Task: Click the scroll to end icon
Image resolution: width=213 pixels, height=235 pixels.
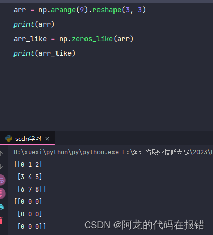Action: tap(2, 193)
